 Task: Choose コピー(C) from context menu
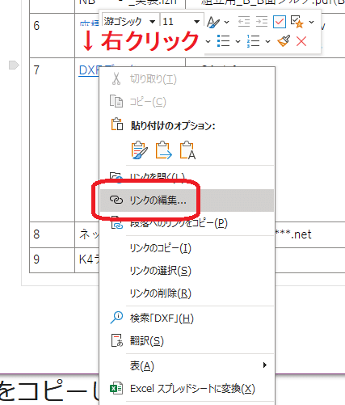click(187, 102)
